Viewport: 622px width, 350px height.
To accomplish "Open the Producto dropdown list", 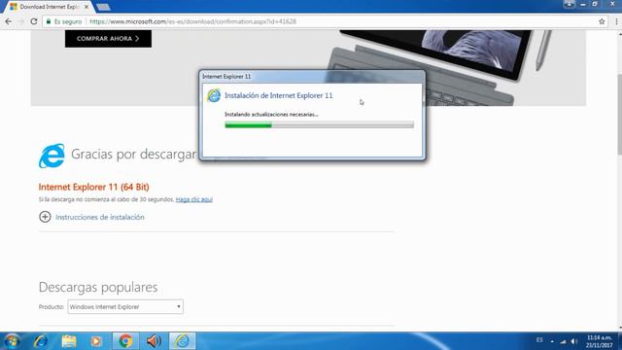I will tap(125, 307).
